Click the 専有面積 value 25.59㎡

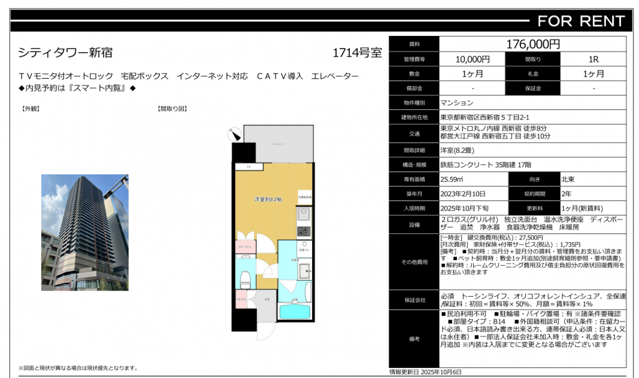point(451,179)
